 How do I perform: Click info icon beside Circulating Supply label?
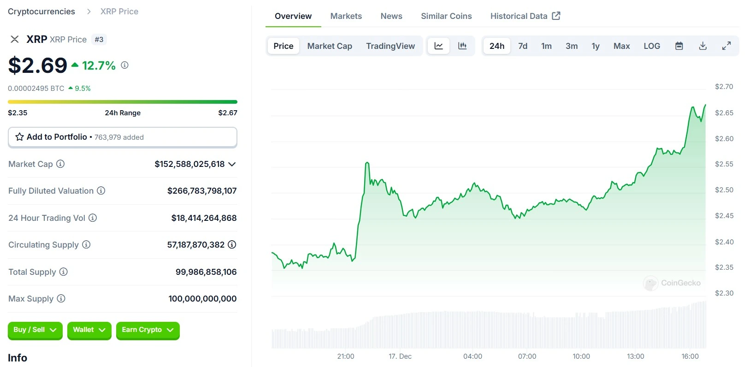coord(86,244)
